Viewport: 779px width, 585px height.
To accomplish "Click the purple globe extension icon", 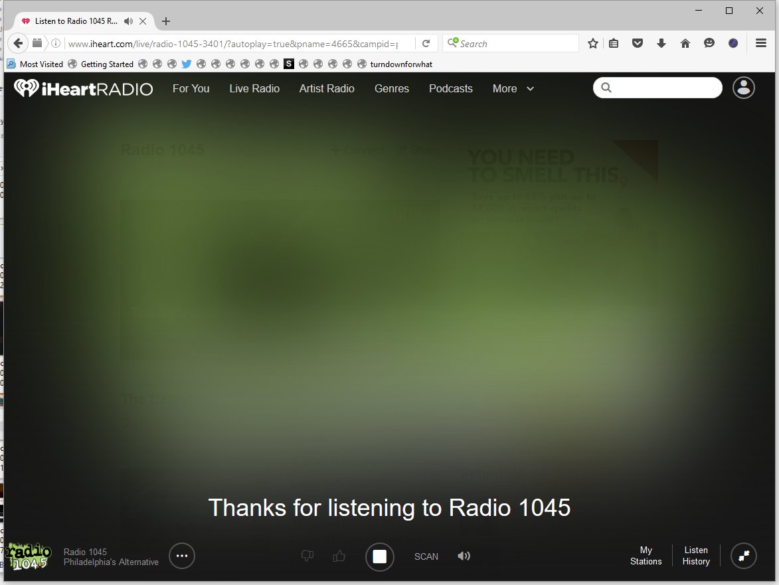I will pos(733,43).
